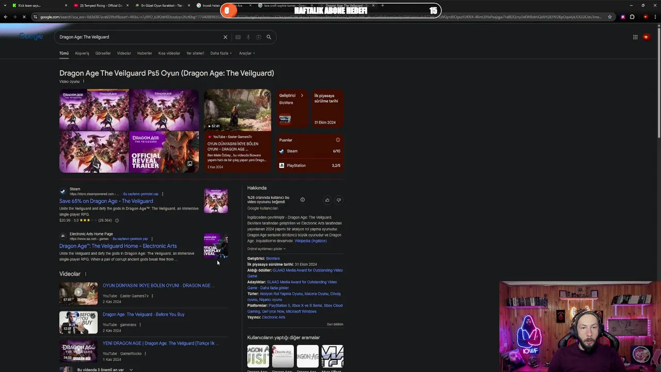Open three-dot menu beside GamerRocko video
The height and width of the screenshot is (372, 661).
point(145,354)
